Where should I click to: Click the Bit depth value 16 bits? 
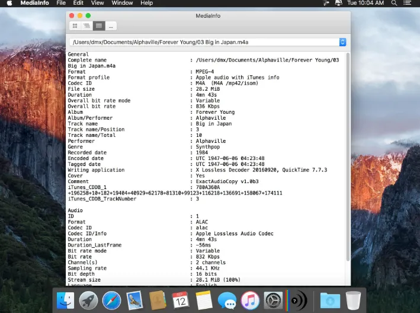coord(206,274)
